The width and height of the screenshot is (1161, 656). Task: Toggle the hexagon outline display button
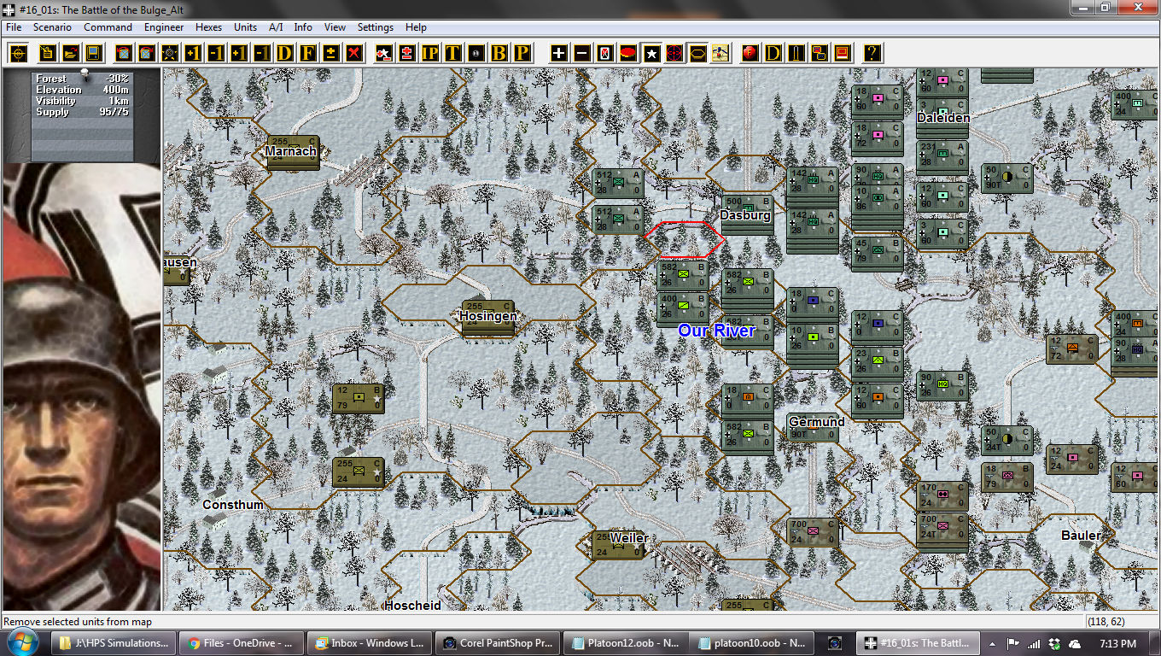tap(697, 53)
